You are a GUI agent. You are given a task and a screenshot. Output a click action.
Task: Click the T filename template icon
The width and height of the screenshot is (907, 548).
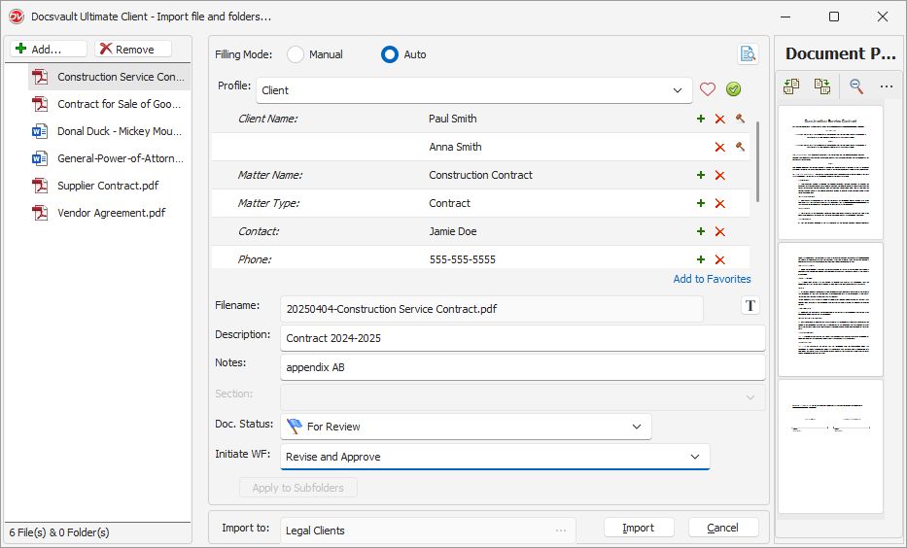pyautogui.click(x=750, y=306)
